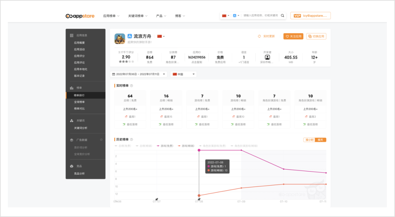This screenshot has width=395, height=217.
Task: Click help icon beside 历史榜单 heading
Action: [x=131, y=139]
